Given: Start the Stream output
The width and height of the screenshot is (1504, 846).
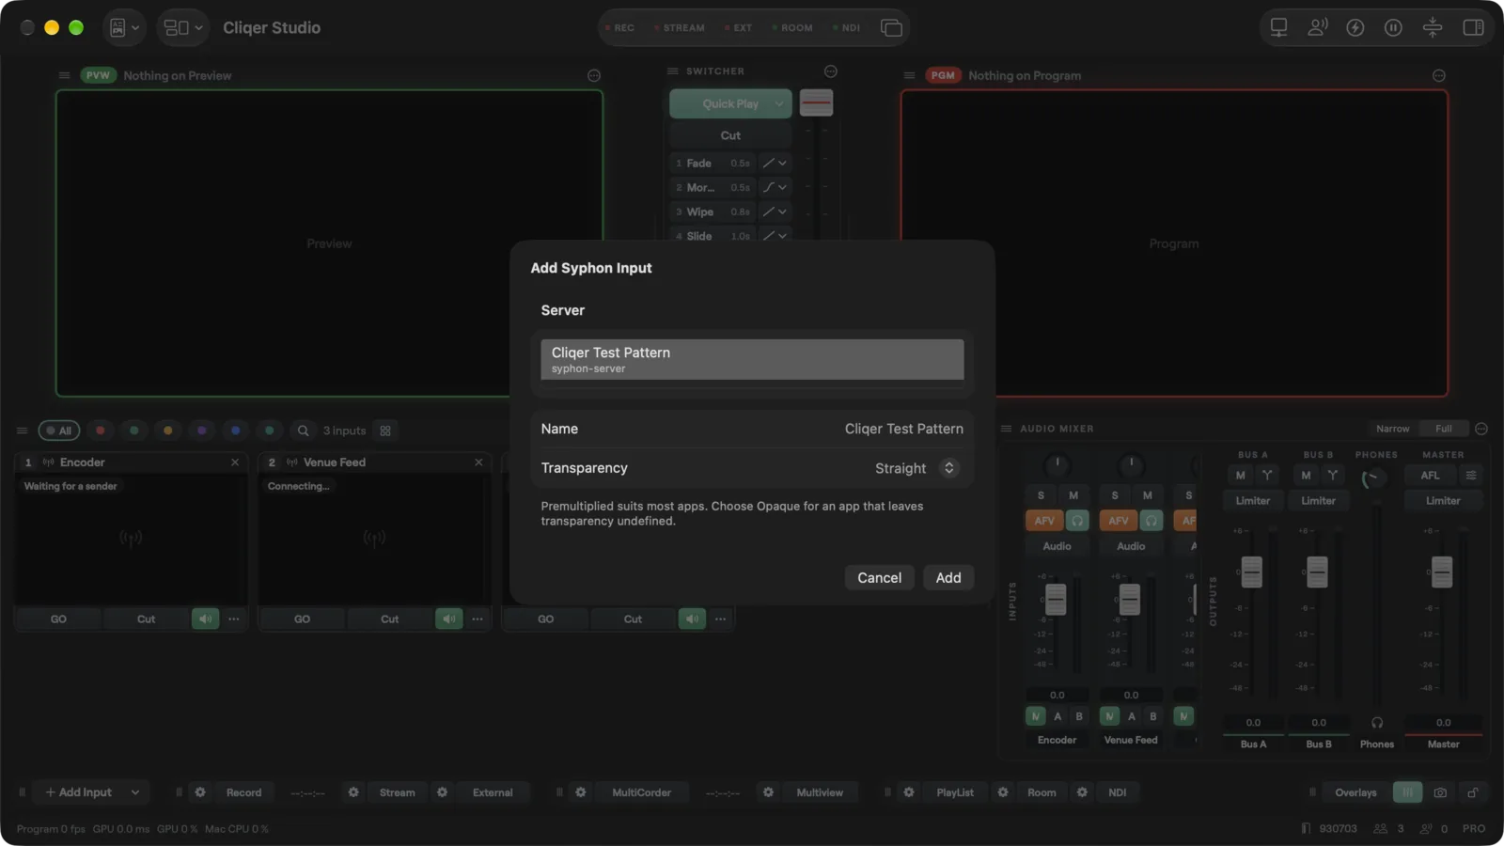Looking at the screenshot, I should coord(397,792).
